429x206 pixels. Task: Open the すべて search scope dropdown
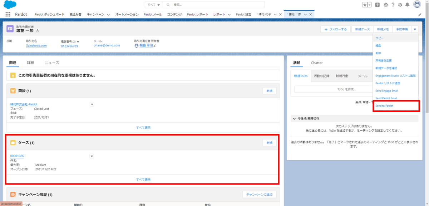coord(153,5)
